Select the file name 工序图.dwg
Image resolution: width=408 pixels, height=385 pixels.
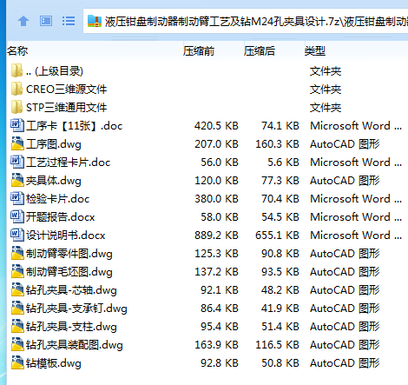click(x=54, y=144)
